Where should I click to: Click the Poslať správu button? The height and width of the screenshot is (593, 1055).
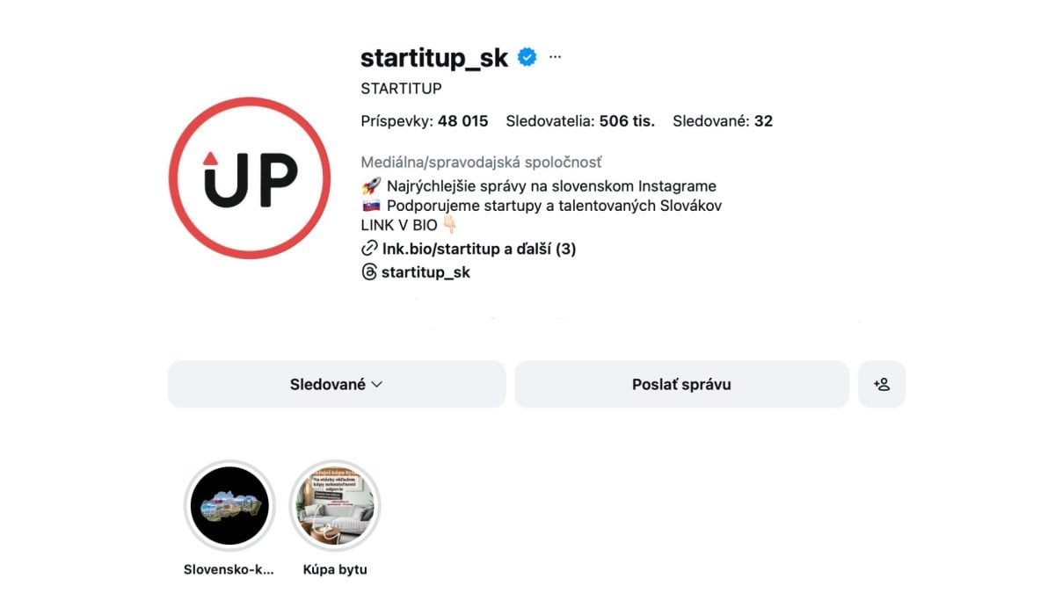[681, 384]
